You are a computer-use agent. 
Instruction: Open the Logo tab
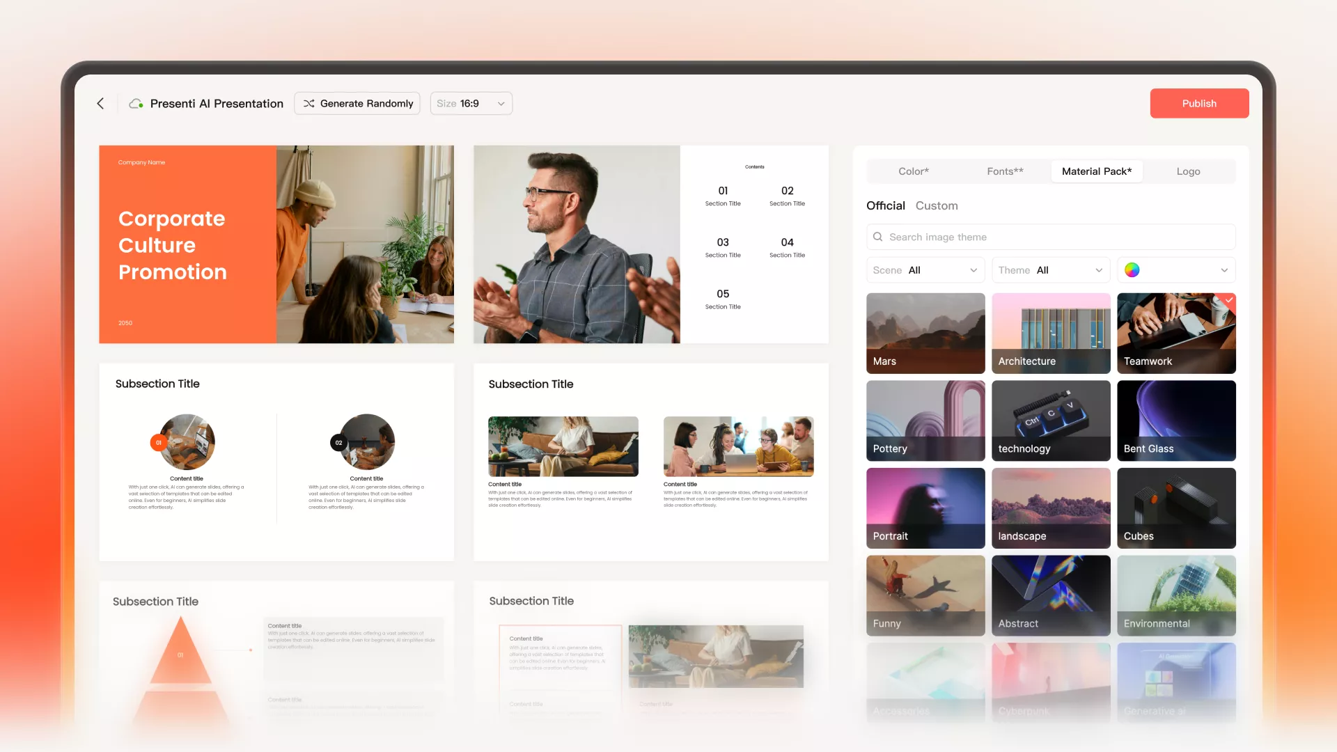coord(1188,171)
